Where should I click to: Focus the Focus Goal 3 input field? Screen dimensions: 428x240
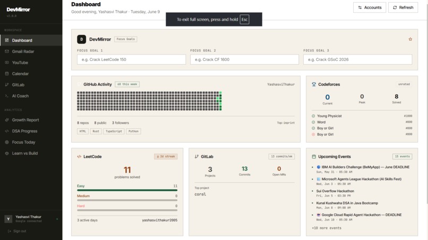[x=357, y=59]
